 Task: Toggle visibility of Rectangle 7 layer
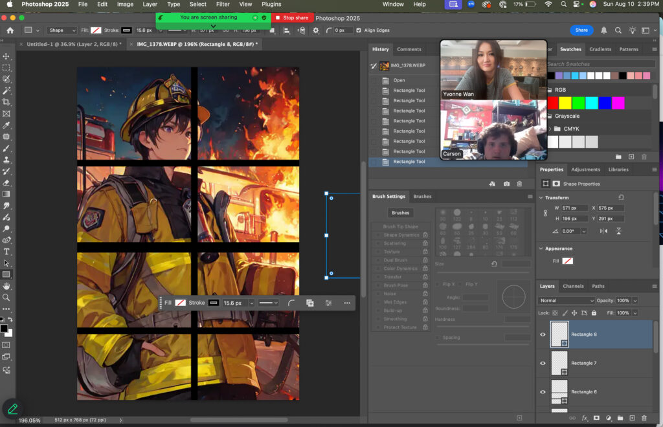[543, 363]
